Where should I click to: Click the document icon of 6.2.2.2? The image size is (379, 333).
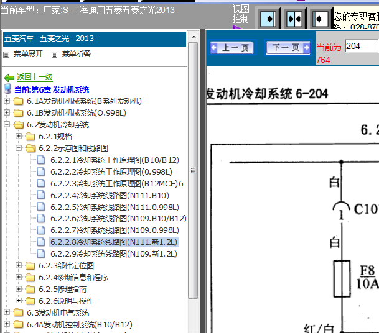tap(41, 171)
